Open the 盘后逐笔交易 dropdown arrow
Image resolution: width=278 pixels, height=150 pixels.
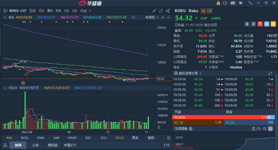coord(201,73)
